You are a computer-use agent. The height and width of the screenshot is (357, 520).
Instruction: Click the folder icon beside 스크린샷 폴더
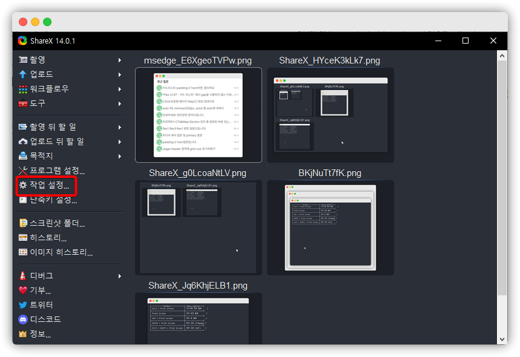click(x=22, y=223)
